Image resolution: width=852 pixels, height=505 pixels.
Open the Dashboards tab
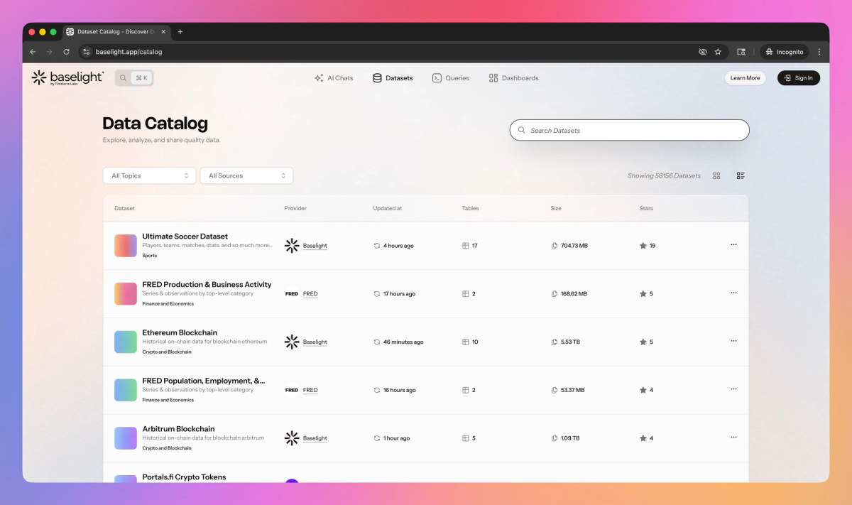point(514,78)
